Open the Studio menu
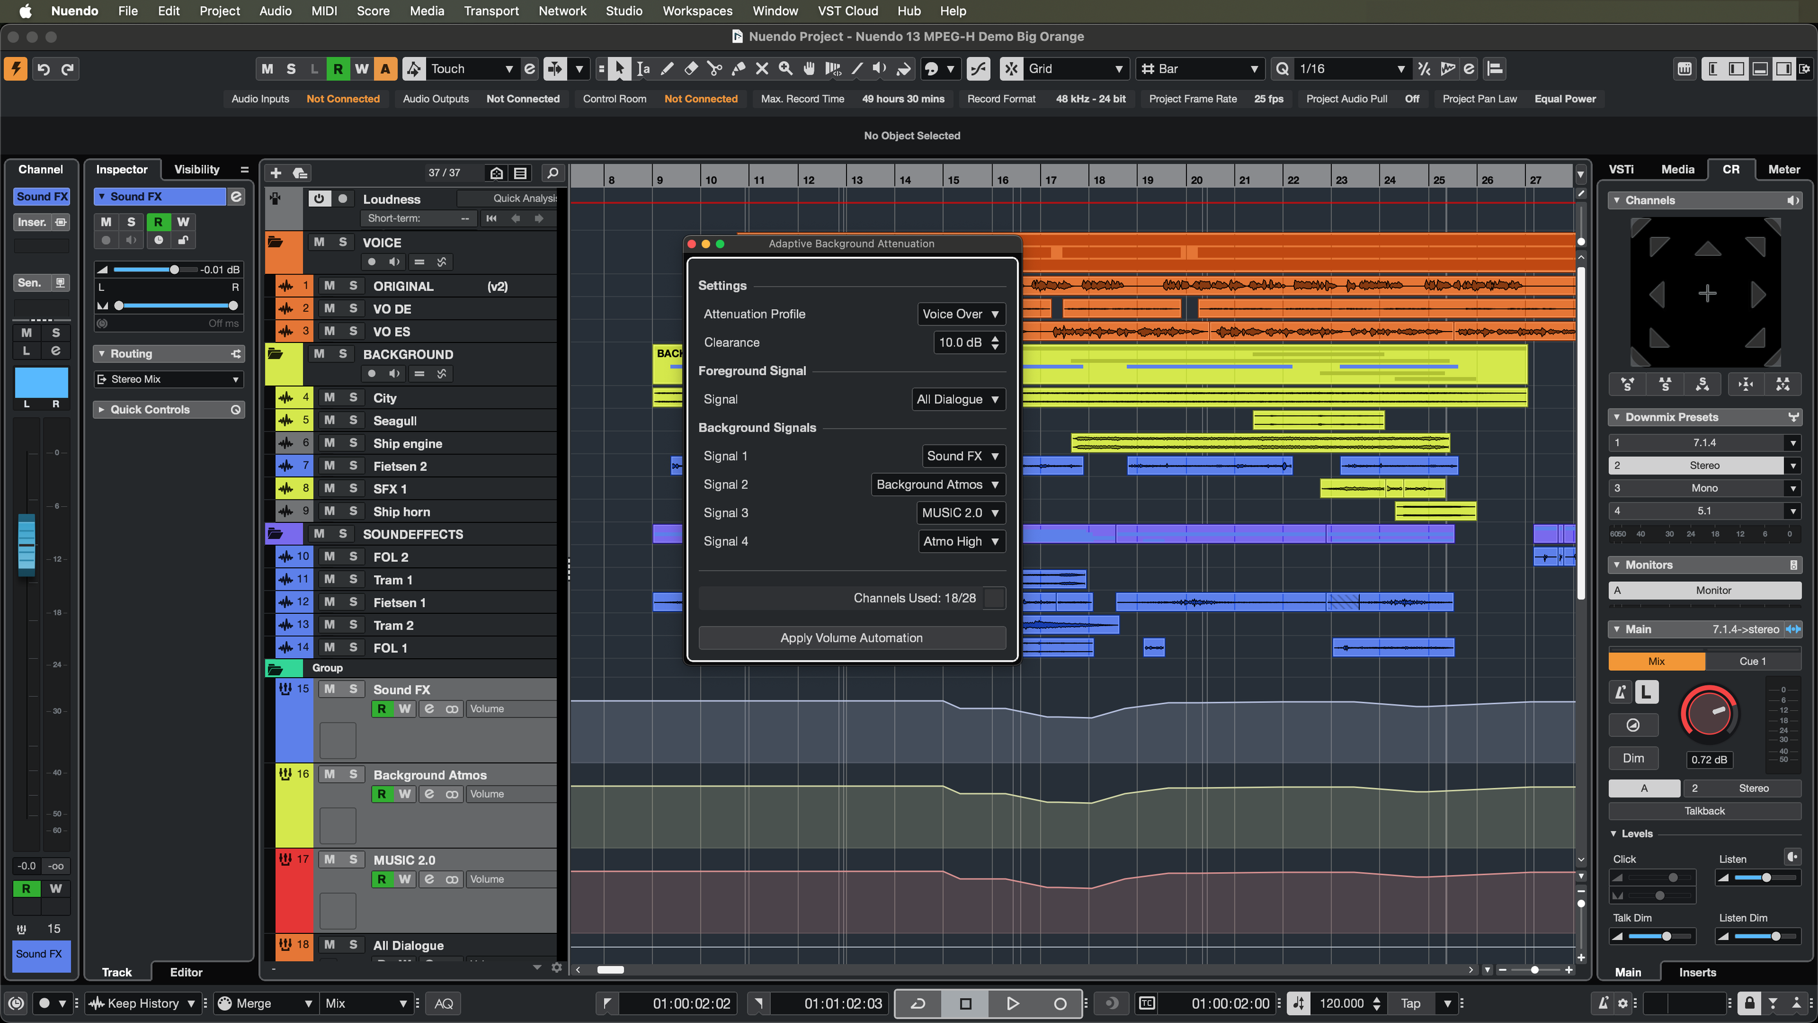 pos(624,10)
